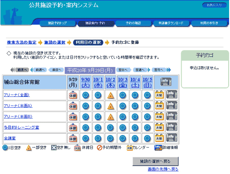Go to next week with 翌週へ
This screenshot has height=174, width=230.
pyautogui.click(x=142, y=70)
